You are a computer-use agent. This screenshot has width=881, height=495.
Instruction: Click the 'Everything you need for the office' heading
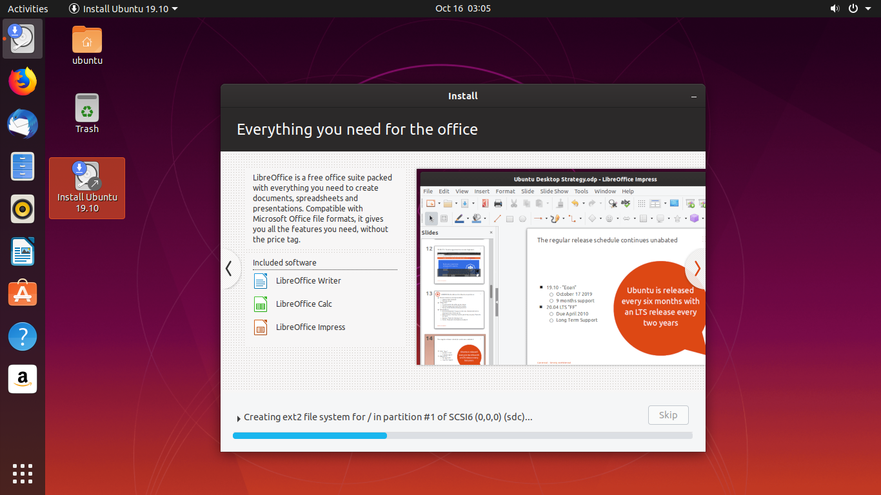pyautogui.click(x=357, y=130)
